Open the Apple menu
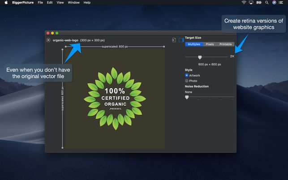The image size is (288, 180). (5, 3)
